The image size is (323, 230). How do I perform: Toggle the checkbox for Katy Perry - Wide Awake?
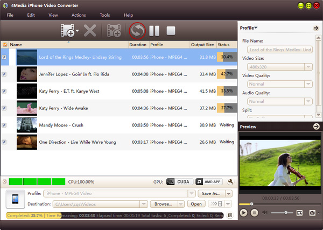pos(5,108)
